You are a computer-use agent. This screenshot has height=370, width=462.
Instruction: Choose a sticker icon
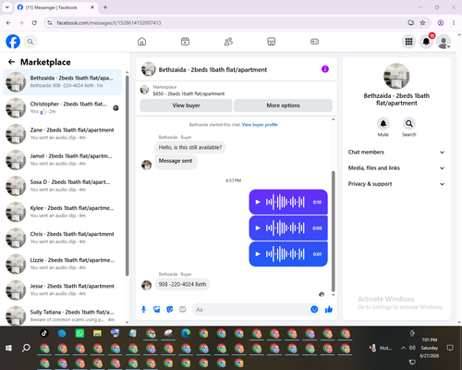click(170, 309)
